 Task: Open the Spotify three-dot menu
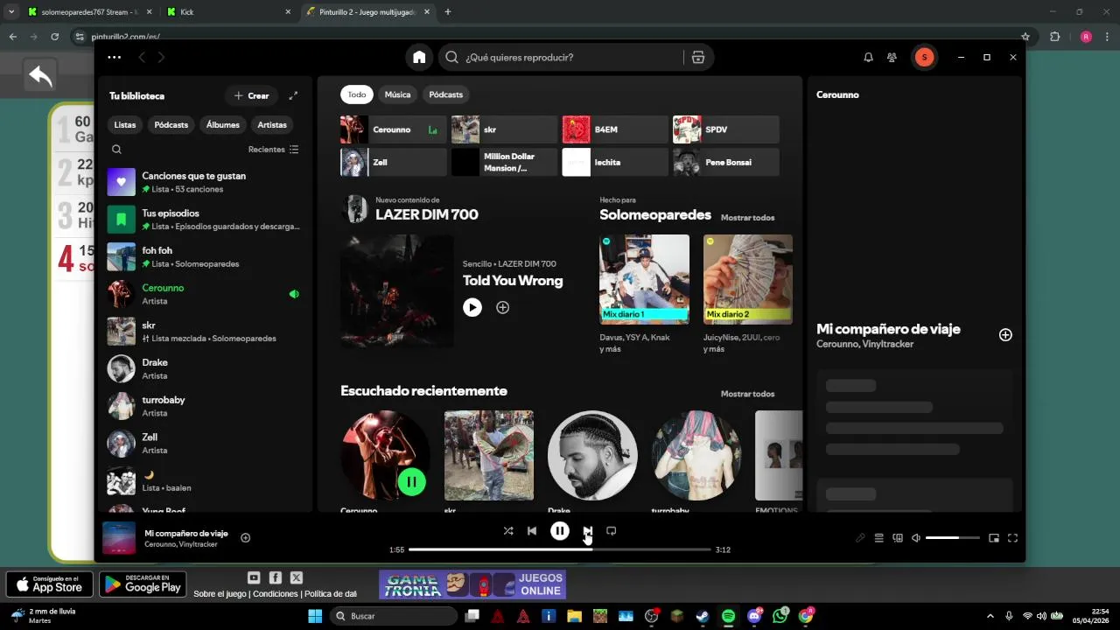[x=115, y=57]
